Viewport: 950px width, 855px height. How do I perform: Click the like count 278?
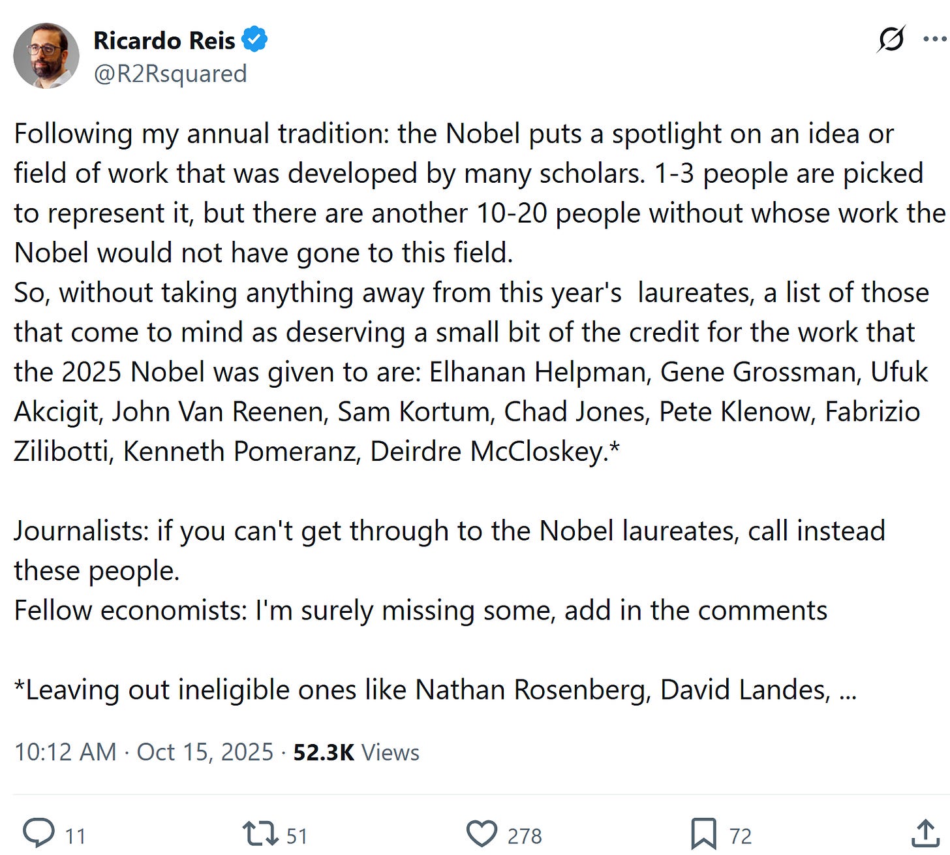point(525,836)
